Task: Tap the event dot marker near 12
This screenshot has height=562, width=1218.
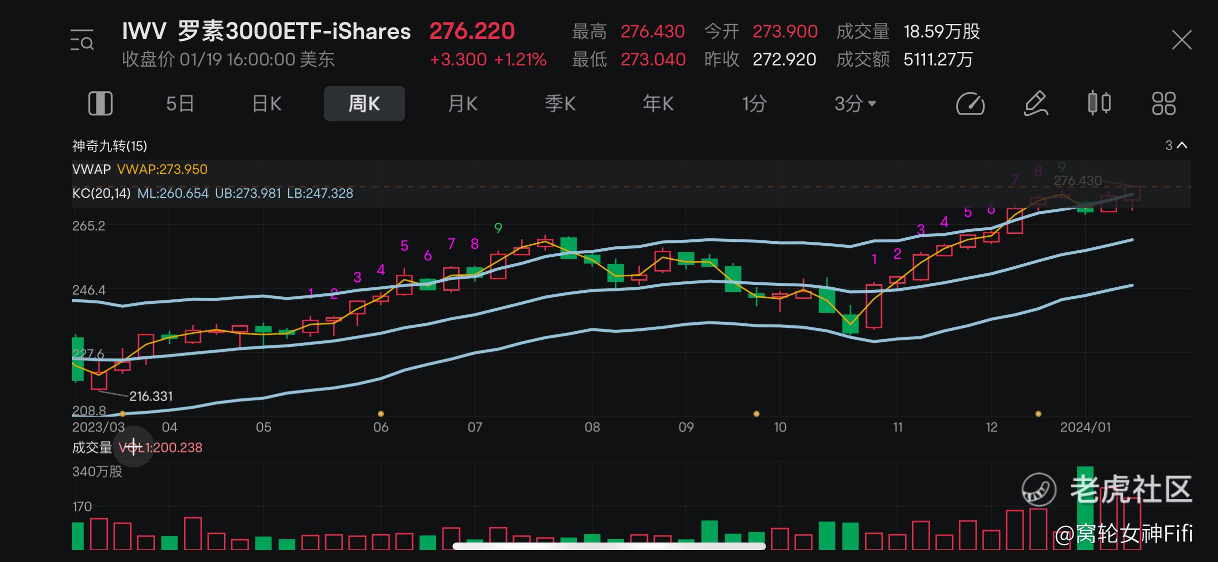Action: pyautogui.click(x=1038, y=414)
